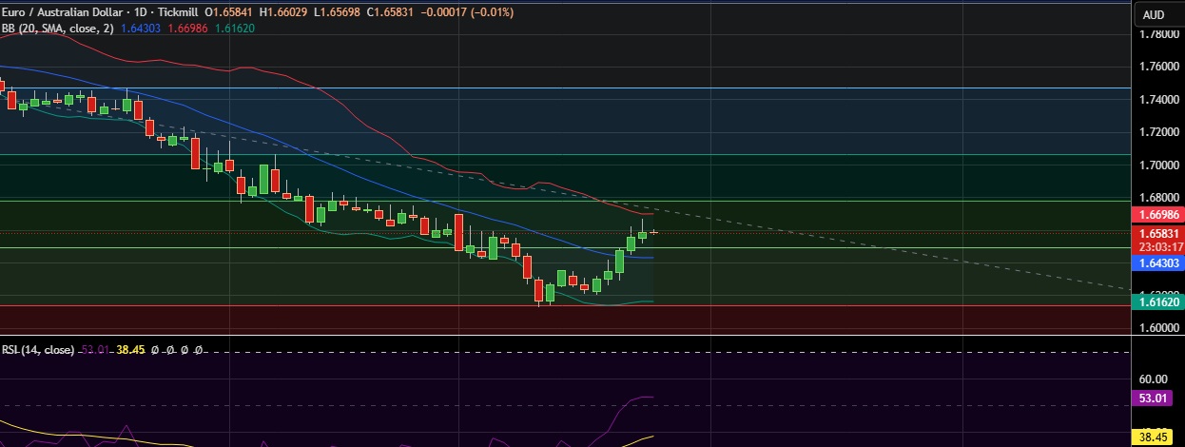Select the Euro / Australian Dollar symbol title
The width and height of the screenshot is (1185, 447).
click(x=62, y=11)
